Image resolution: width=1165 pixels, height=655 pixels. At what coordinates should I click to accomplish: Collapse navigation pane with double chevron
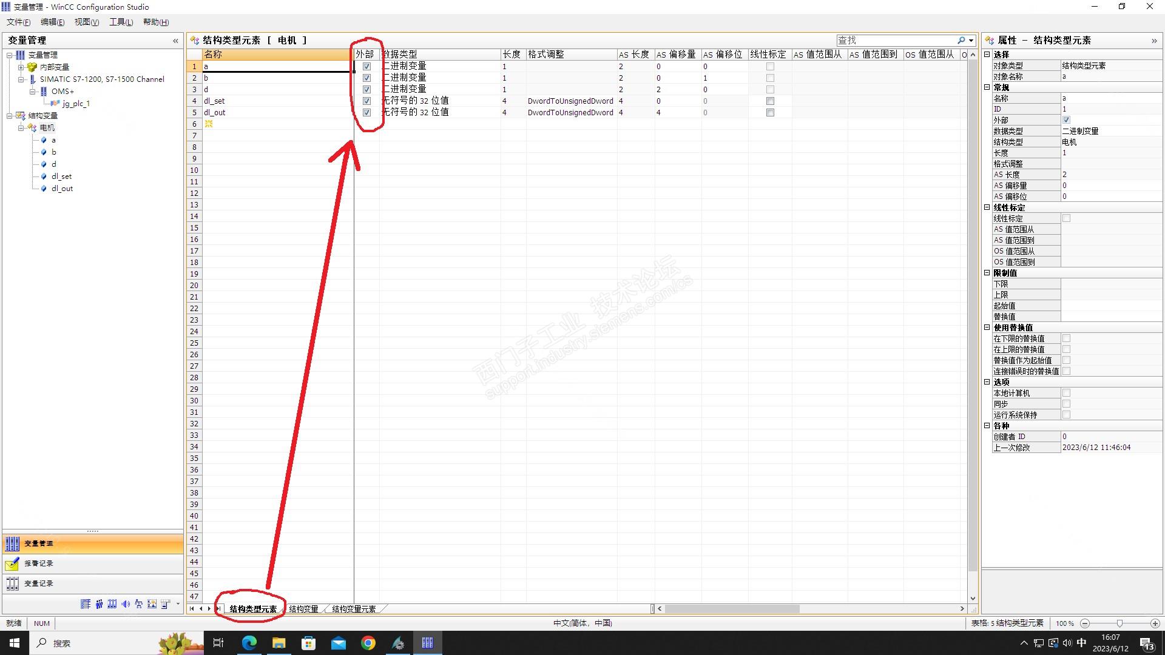175,41
